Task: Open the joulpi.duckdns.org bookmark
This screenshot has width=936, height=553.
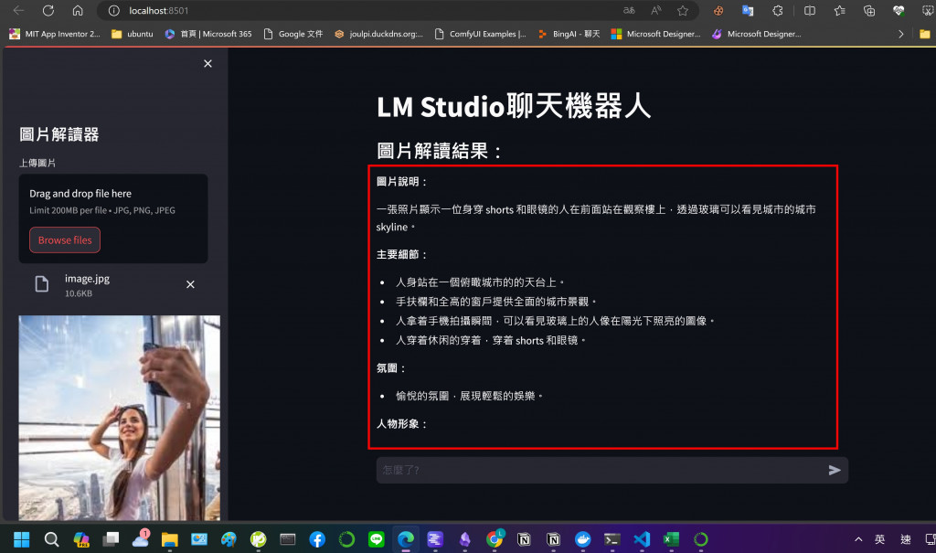Action: pos(379,34)
